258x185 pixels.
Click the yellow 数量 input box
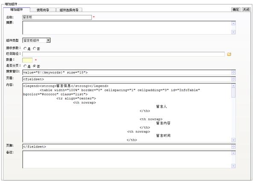coord(28,60)
